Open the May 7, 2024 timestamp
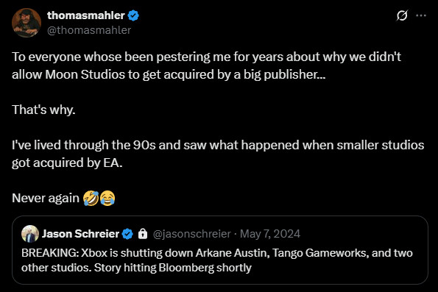 point(270,234)
